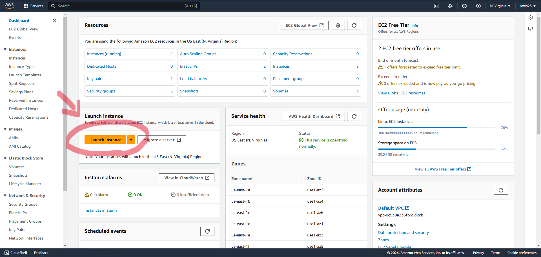Open the right side clock panel icon
Screen dimensions: 541x257
coord(531,18)
